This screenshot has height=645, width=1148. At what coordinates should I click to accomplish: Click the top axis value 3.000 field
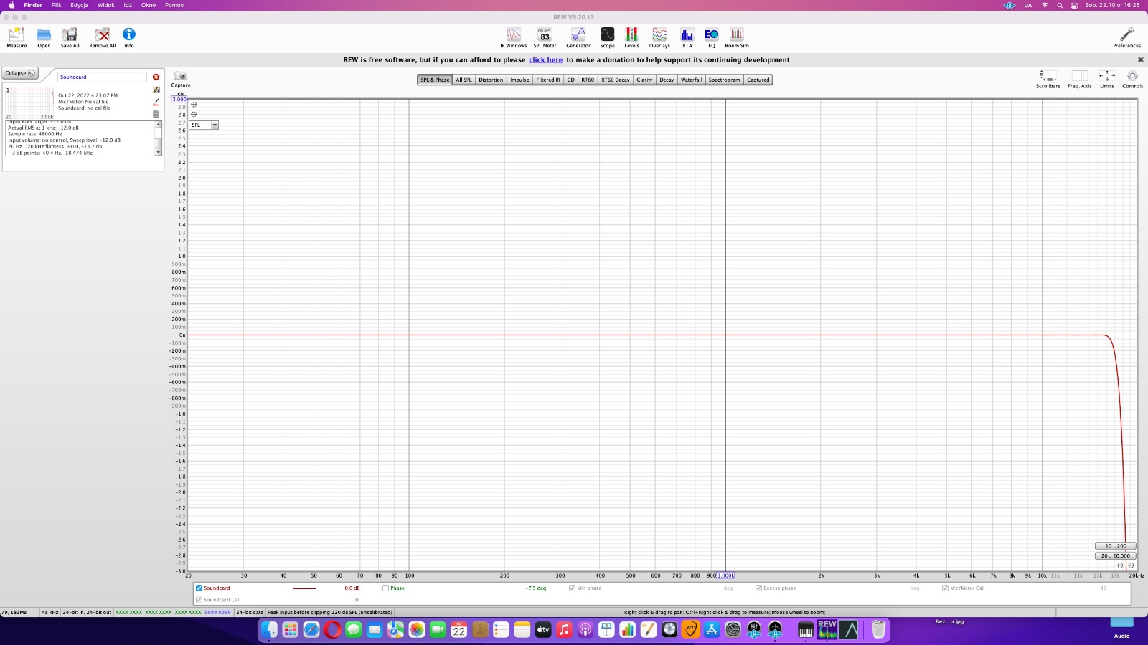(x=179, y=99)
